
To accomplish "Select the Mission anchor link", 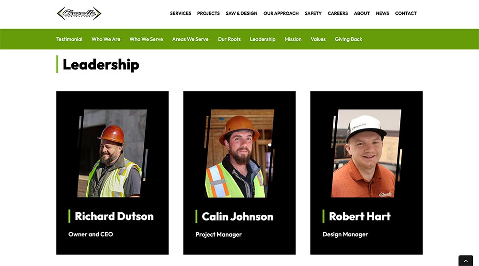I will 293,39.
